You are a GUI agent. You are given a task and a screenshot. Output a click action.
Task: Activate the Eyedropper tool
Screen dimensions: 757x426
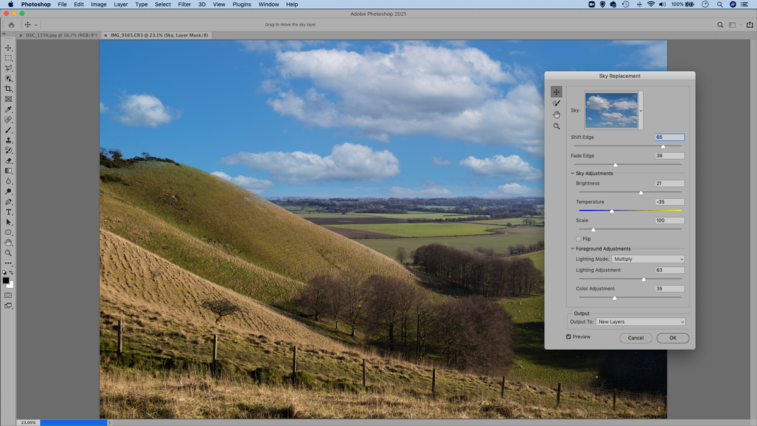point(8,109)
